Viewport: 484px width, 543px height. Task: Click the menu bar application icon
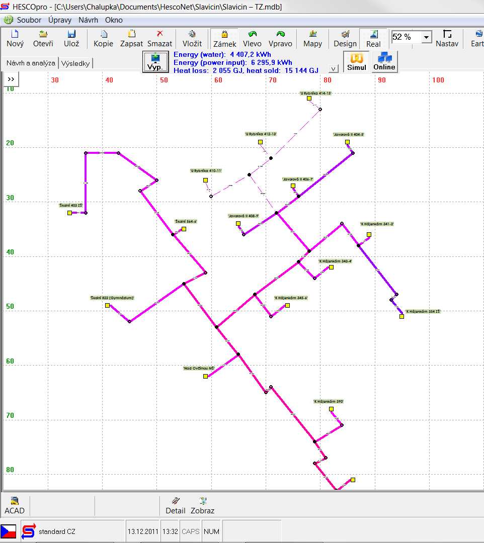[9, 20]
